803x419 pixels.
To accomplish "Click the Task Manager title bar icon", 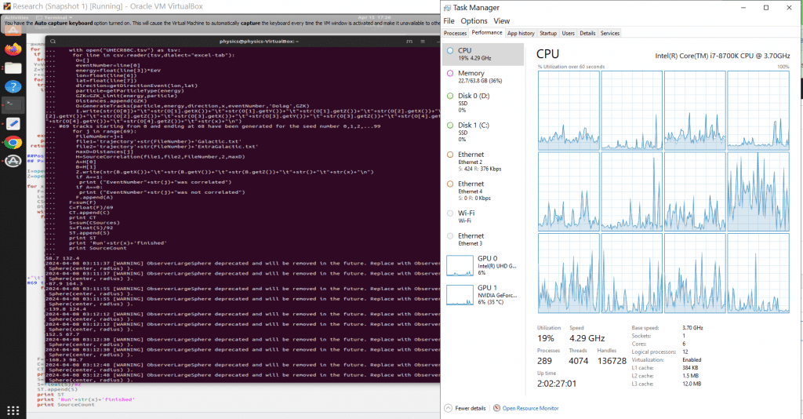I will pos(447,8).
